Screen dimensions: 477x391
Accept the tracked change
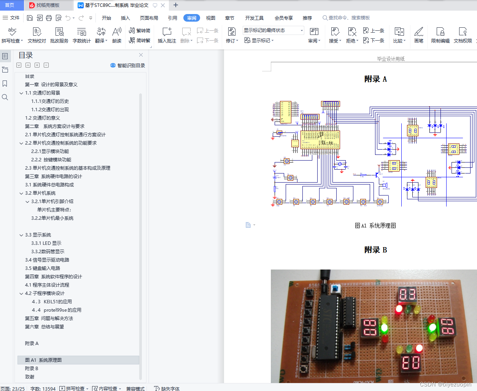[335, 35]
